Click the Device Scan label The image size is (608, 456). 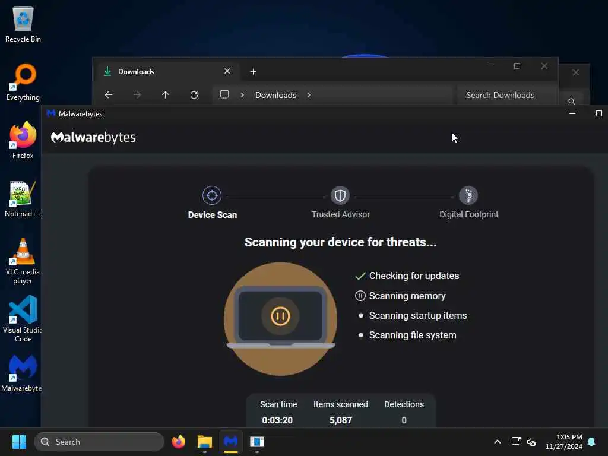212,215
